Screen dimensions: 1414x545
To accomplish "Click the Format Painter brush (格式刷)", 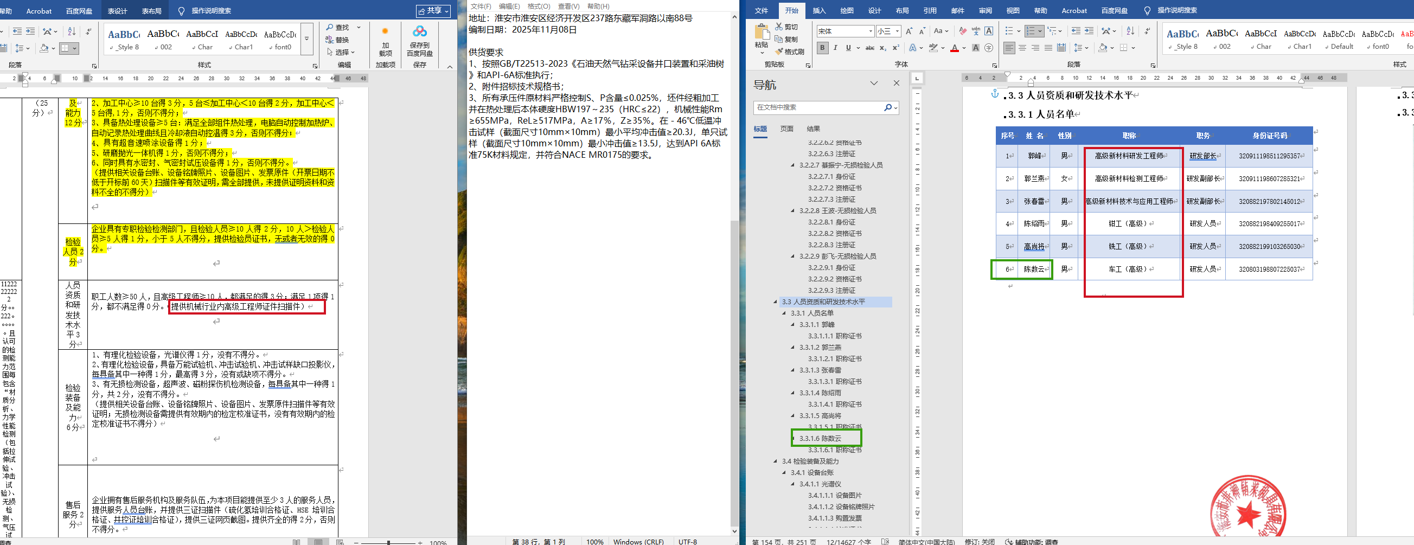I will (x=790, y=52).
